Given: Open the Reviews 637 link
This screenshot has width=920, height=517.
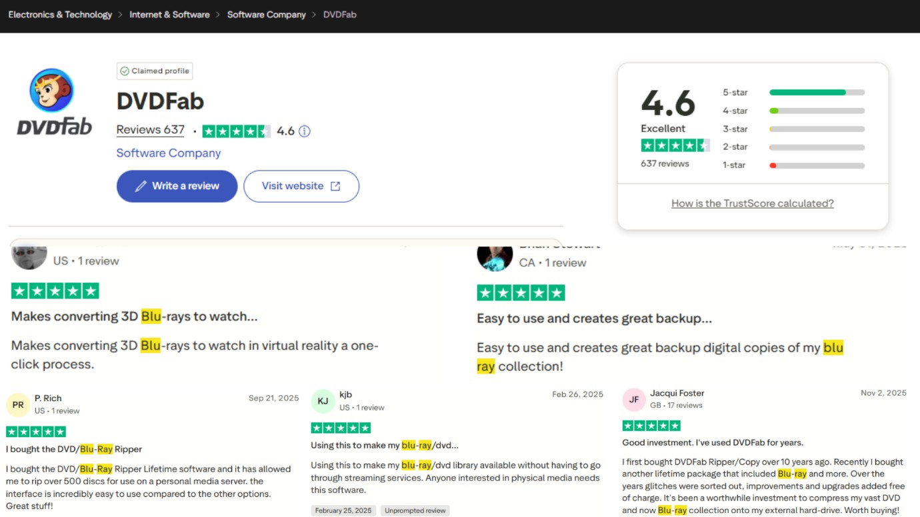Looking at the screenshot, I should pos(150,130).
